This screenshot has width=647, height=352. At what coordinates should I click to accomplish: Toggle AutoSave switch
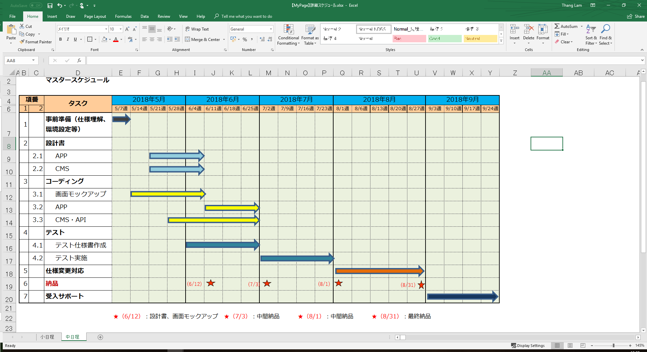[36, 5]
